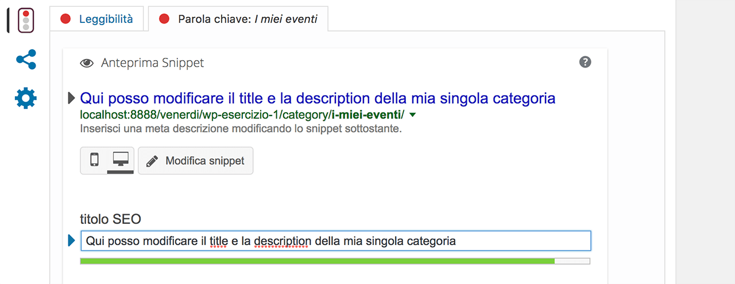Image resolution: width=735 pixels, height=284 pixels.
Task: Open the advanced settings gear icon
Action: click(26, 98)
